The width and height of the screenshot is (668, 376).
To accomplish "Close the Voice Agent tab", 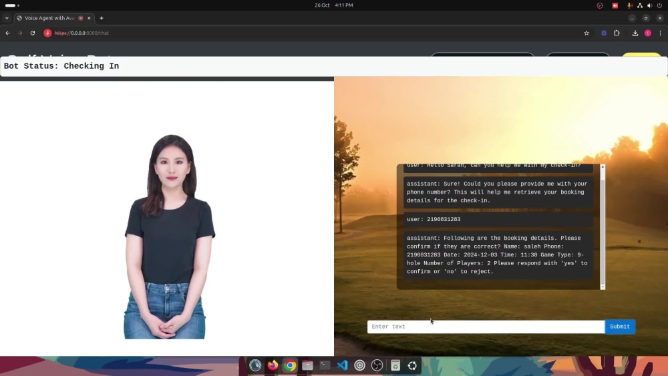I will coord(89,18).
